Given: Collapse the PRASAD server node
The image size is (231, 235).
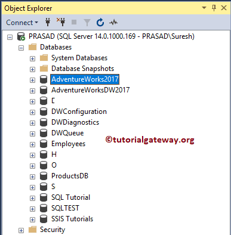Looking at the screenshot, I should 10,37.
